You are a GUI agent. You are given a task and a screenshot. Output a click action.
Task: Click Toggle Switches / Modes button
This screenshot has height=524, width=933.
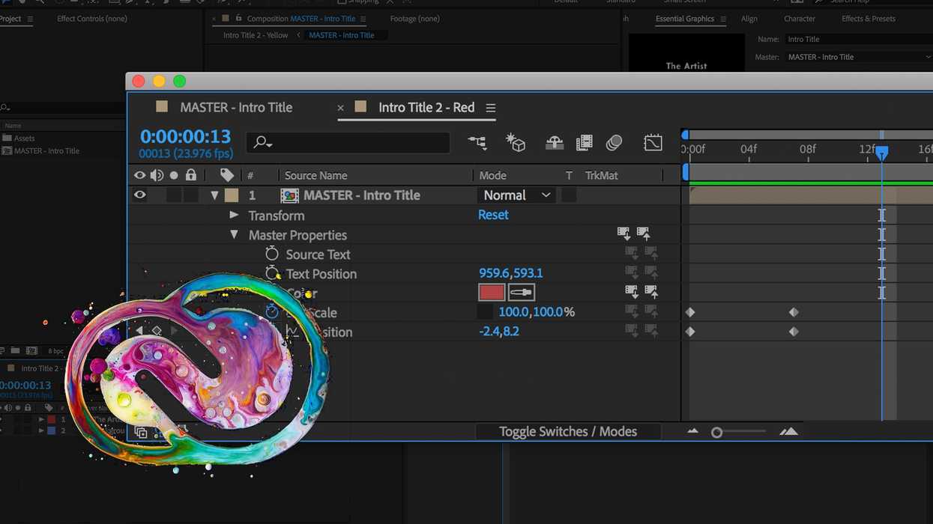tap(568, 432)
